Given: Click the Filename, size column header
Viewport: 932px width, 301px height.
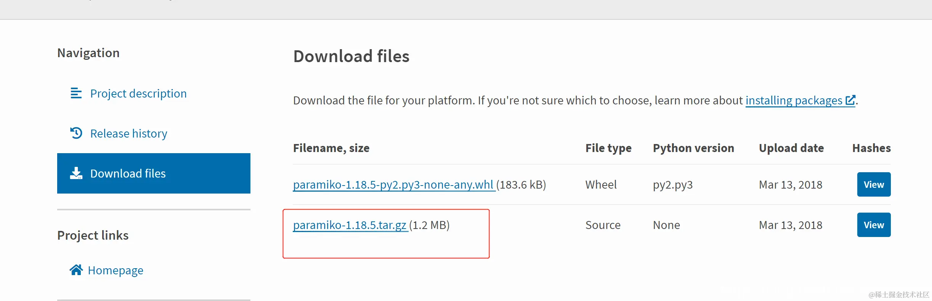Looking at the screenshot, I should click(x=331, y=148).
